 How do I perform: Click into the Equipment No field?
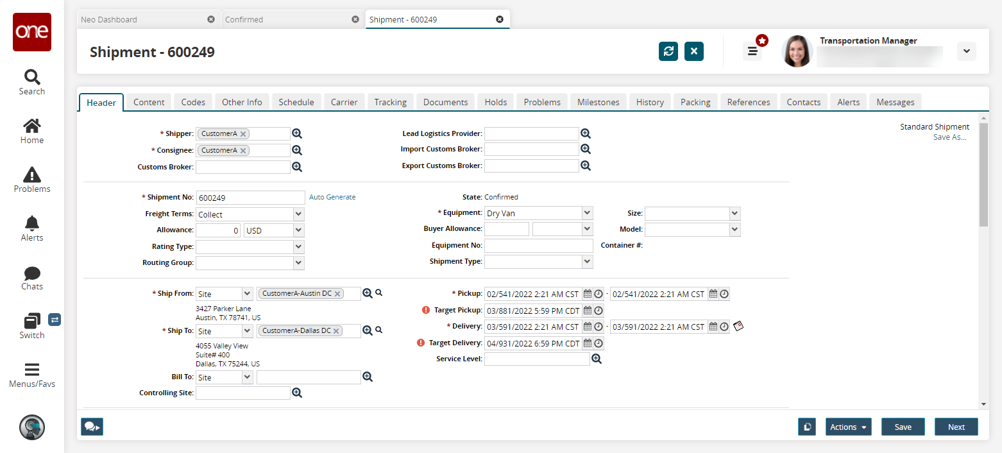(x=538, y=246)
